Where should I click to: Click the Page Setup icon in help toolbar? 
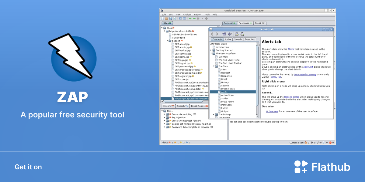point(242,34)
